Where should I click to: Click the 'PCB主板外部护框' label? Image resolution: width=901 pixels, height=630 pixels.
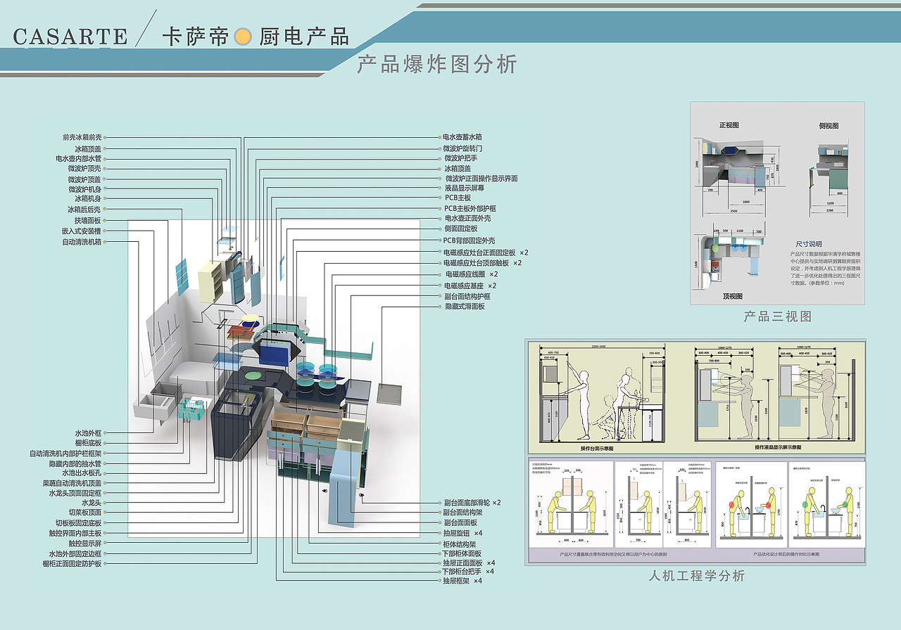(x=470, y=209)
